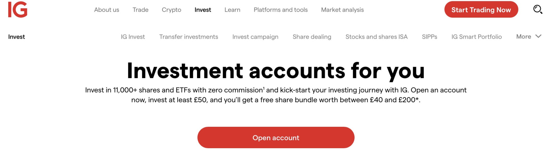Expand the More dropdown chevron
Viewport: 552px width, 152px height.
point(538,36)
